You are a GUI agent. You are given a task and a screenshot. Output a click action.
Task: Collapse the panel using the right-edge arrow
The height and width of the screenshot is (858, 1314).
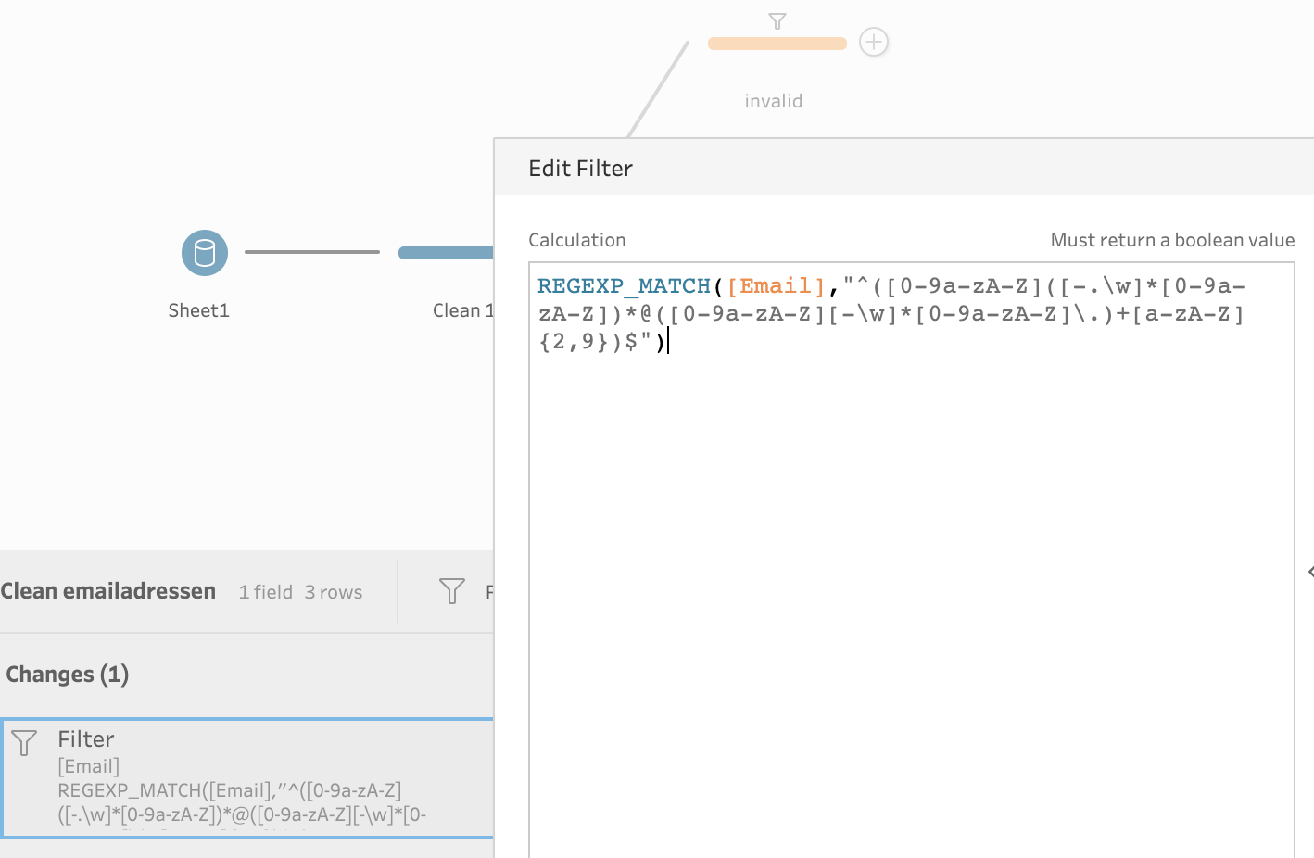(1309, 572)
